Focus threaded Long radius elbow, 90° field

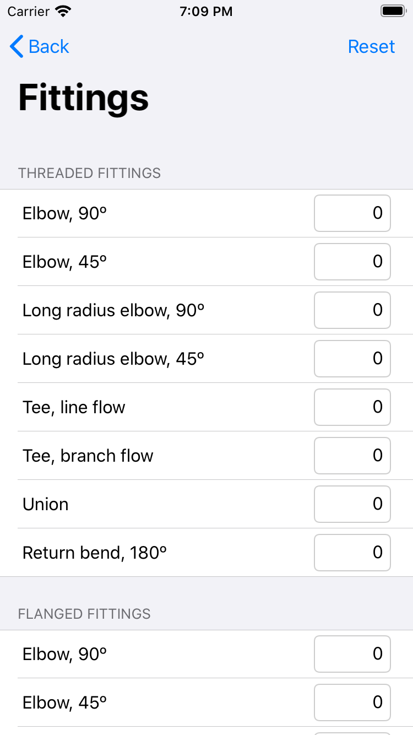352,310
